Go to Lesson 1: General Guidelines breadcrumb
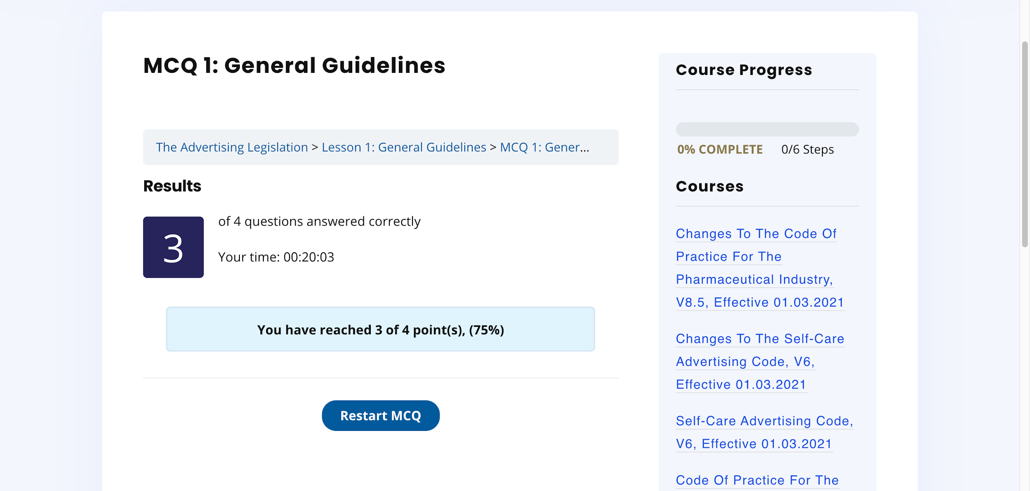Viewport: 1030px width, 491px height. coord(404,147)
